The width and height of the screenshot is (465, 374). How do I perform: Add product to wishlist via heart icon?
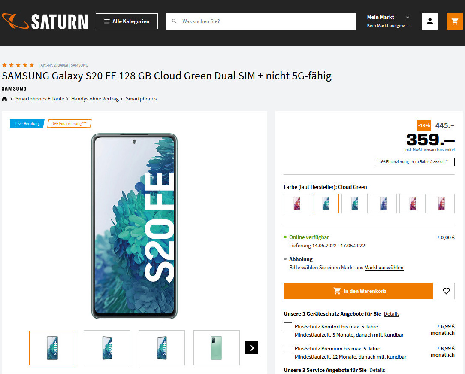pos(446,291)
